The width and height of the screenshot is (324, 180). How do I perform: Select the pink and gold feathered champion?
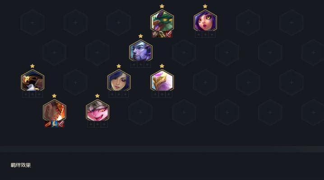[x=162, y=81]
